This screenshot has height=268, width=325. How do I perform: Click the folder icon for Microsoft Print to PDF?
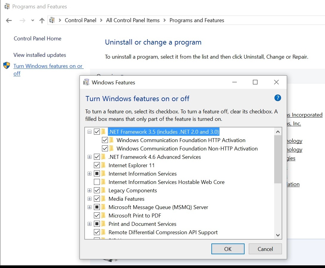coord(104,216)
